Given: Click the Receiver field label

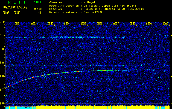Looking at the screenshot, I should (56, 9).
